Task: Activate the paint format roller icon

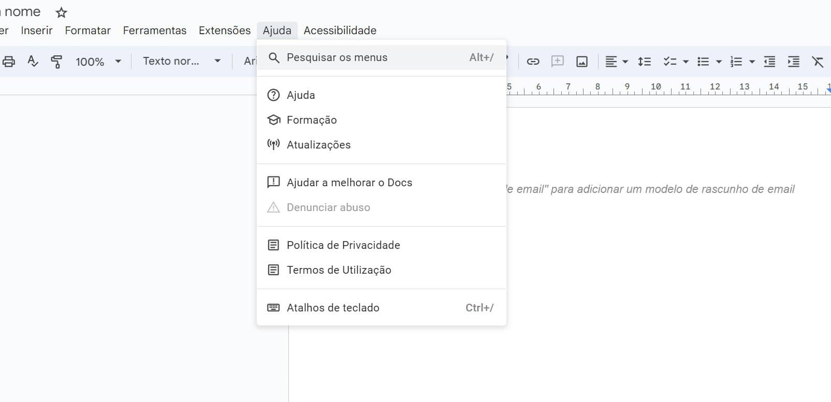Action: [x=56, y=62]
